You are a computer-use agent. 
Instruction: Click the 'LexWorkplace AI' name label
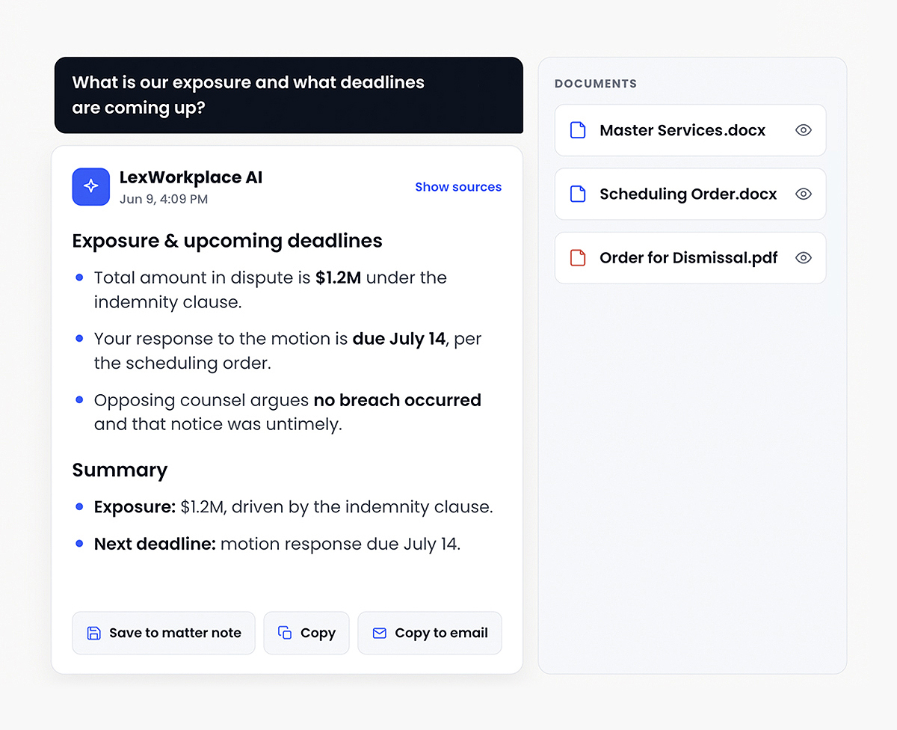tap(191, 177)
